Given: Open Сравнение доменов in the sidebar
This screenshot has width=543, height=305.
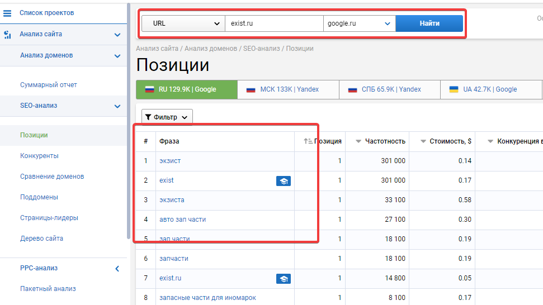Looking at the screenshot, I should click(x=52, y=177).
